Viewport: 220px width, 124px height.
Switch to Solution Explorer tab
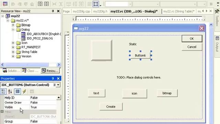tap(11, 71)
